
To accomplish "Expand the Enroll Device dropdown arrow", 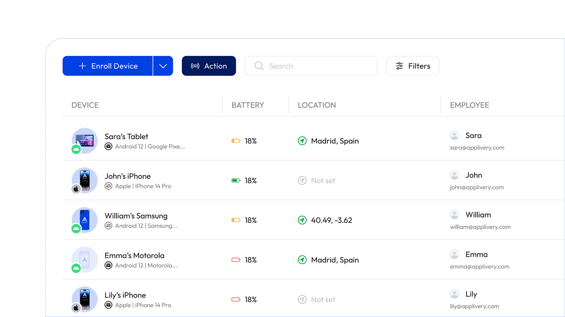I will point(163,66).
